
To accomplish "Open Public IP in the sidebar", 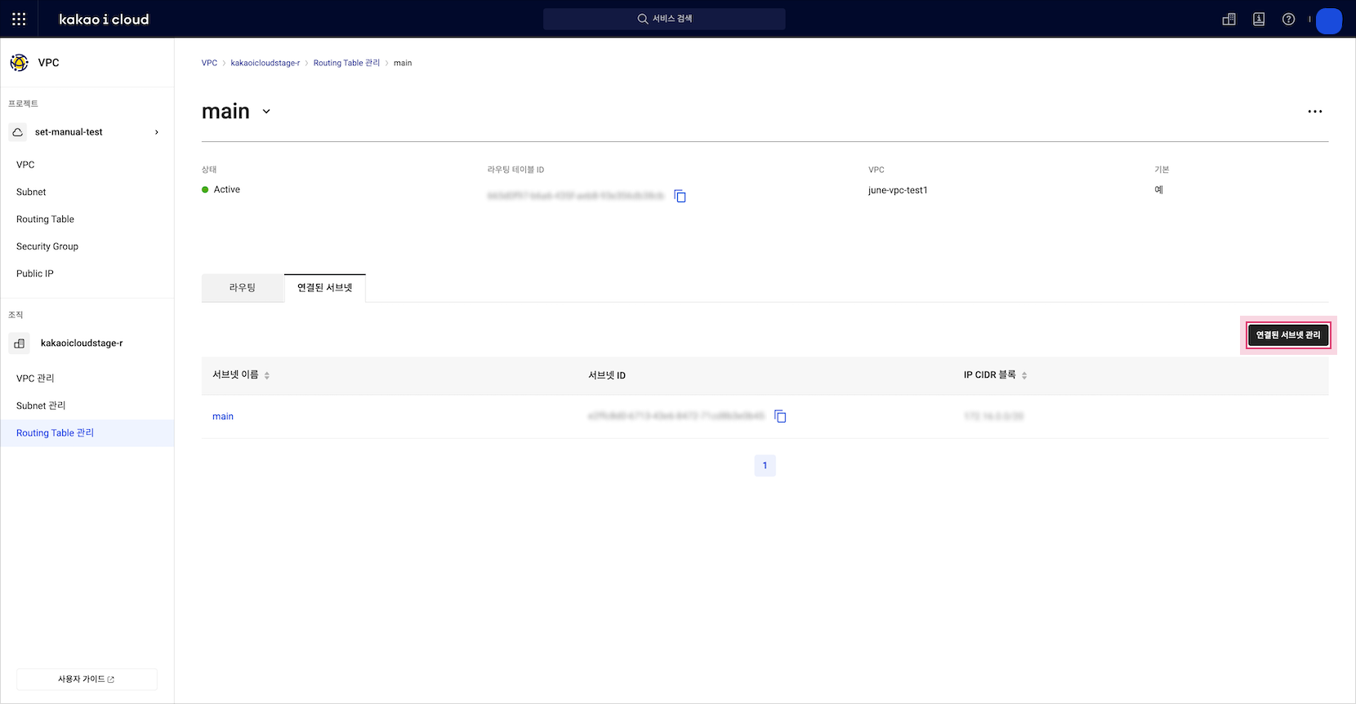I will [35, 273].
